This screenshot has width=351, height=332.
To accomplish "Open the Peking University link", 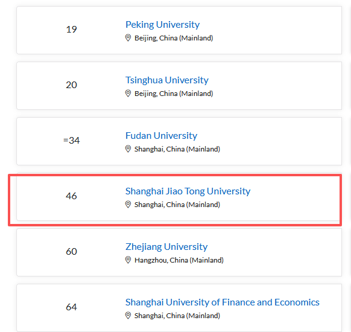I will click(x=162, y=25).
